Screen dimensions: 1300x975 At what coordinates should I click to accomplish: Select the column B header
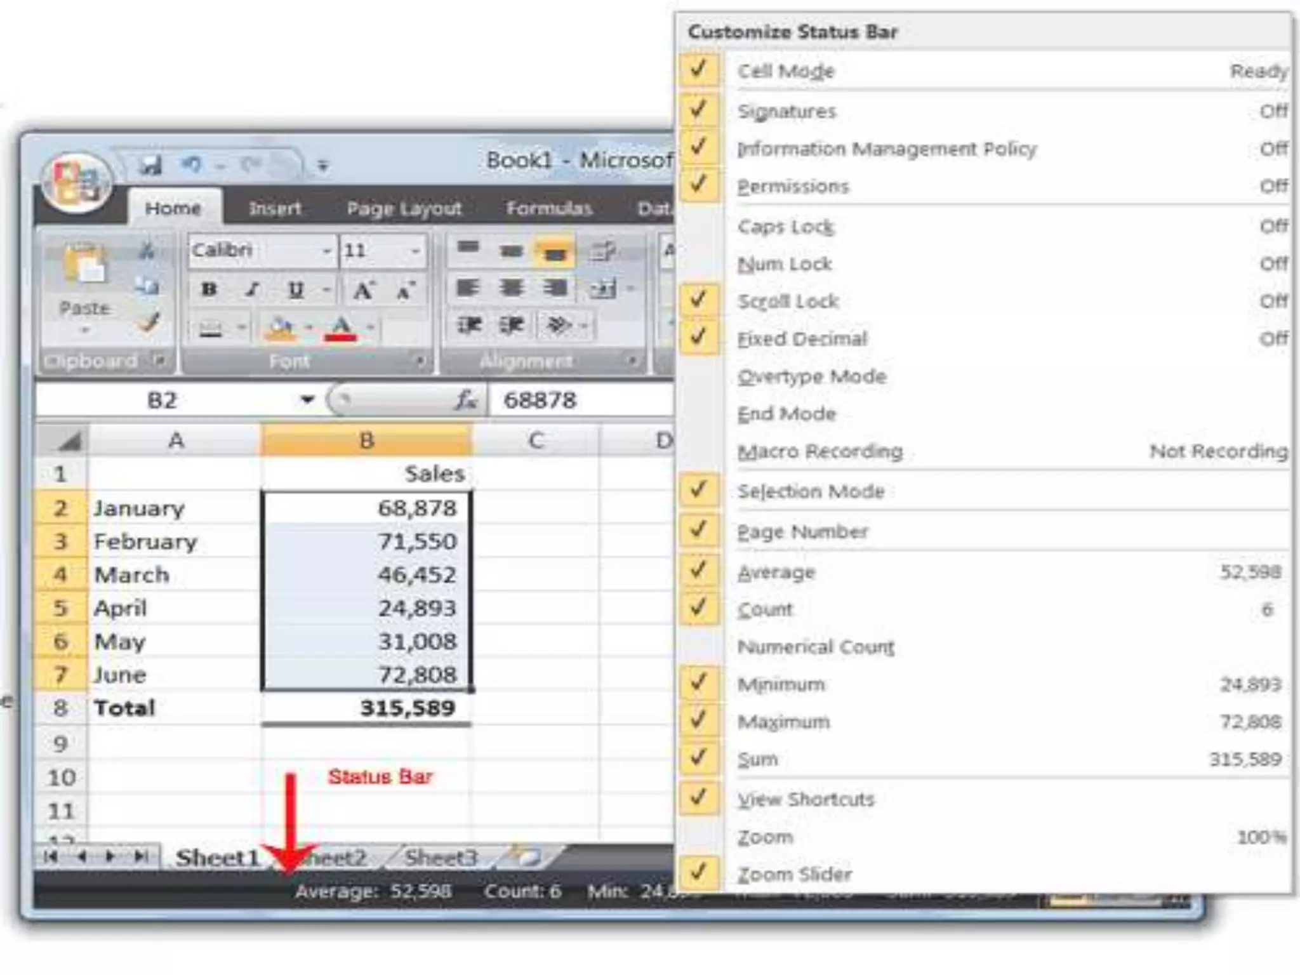[366, 440]
